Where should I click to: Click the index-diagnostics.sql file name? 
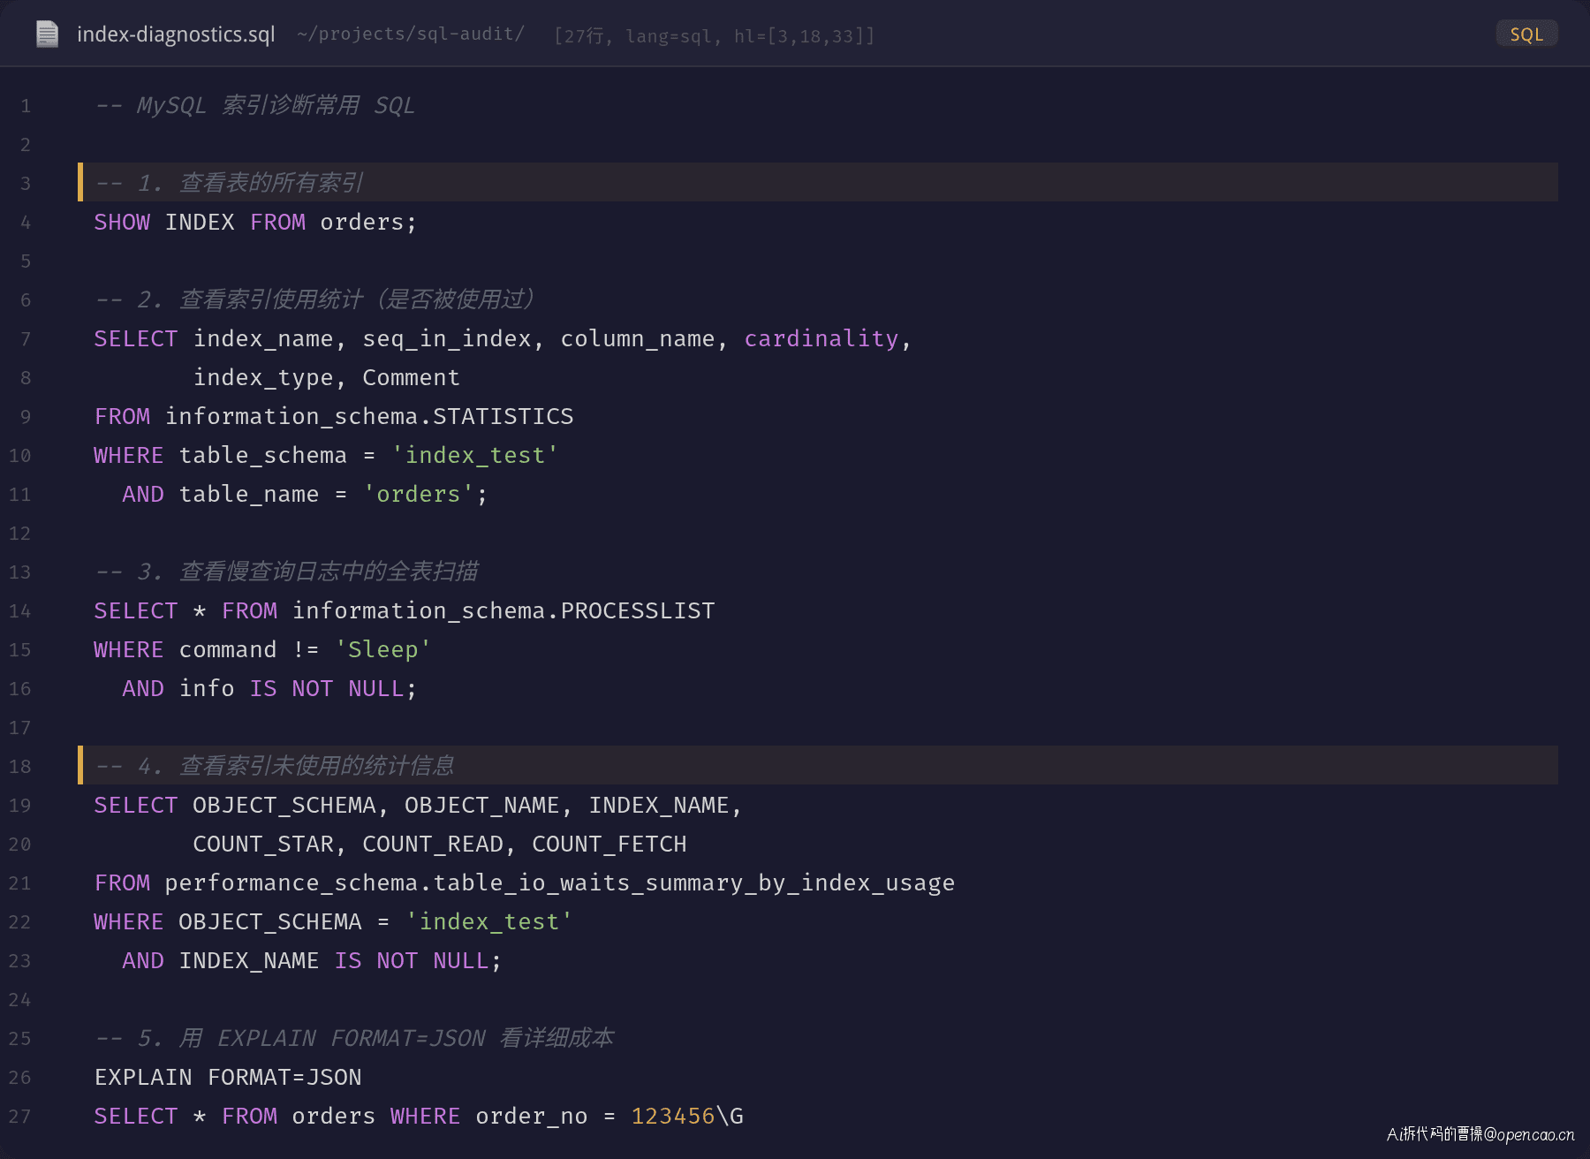tap(176, 34)
